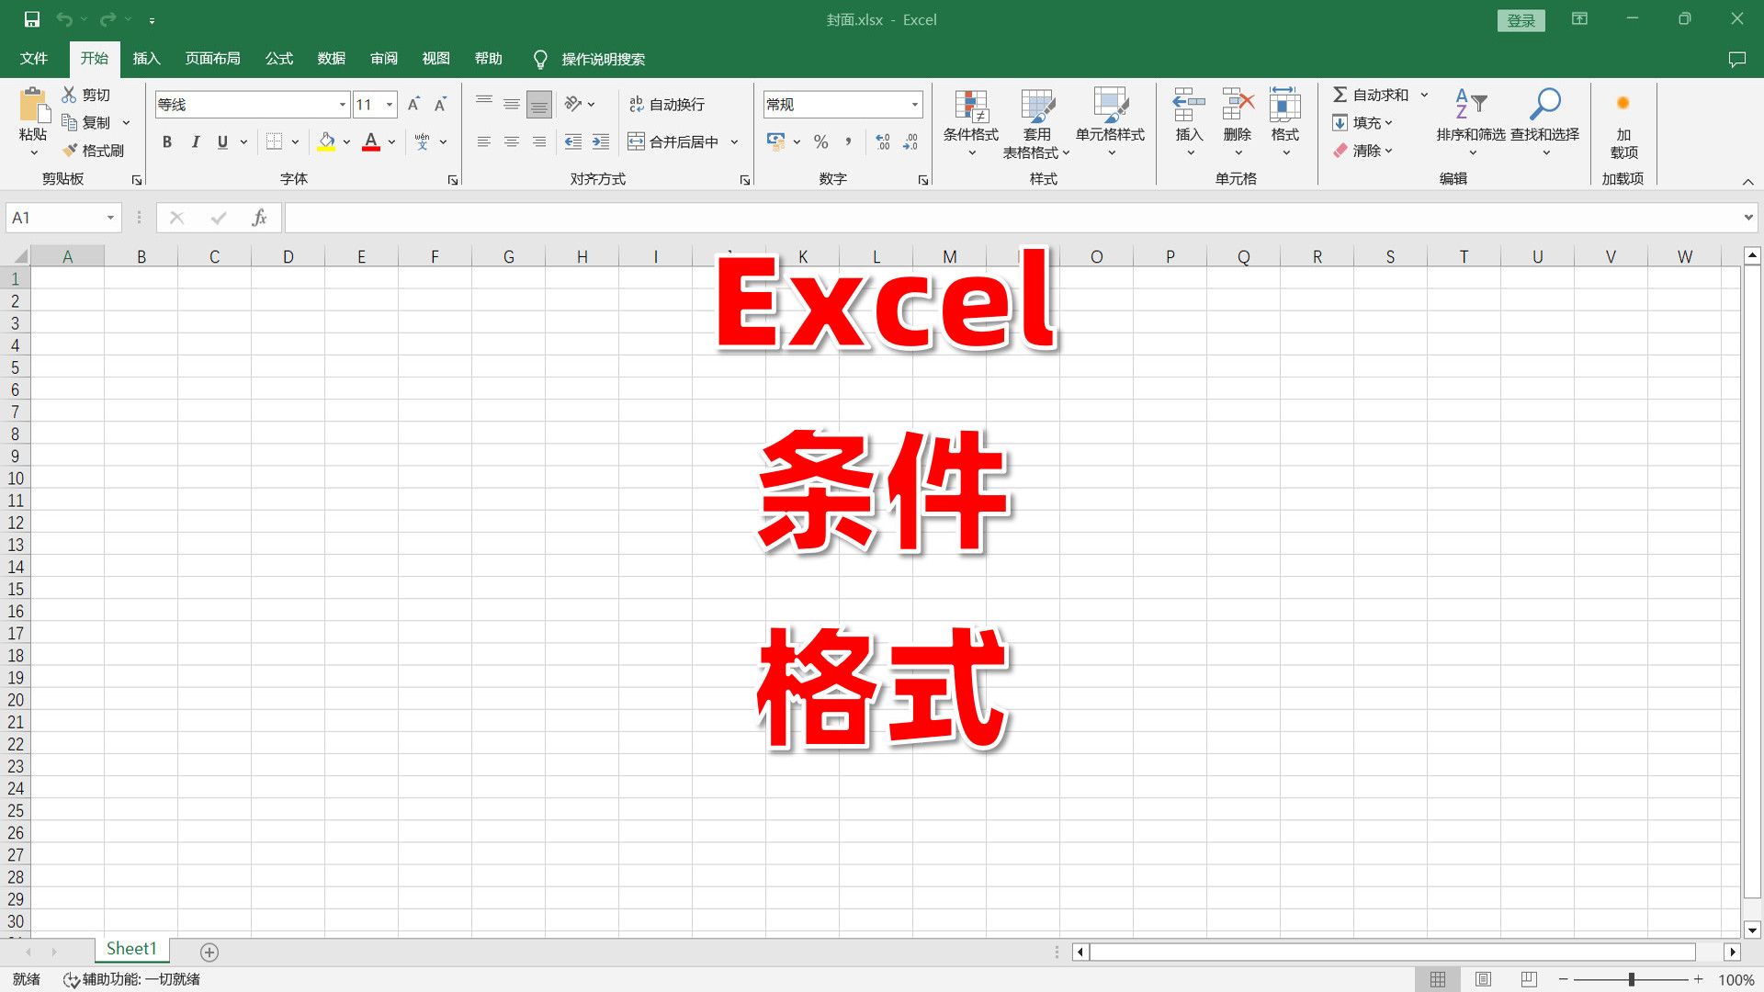Image resolution: width=1764 pixels, height=992 pixels.
Task: Click Fill (填充) button
Action: [x=1363, y=122]
